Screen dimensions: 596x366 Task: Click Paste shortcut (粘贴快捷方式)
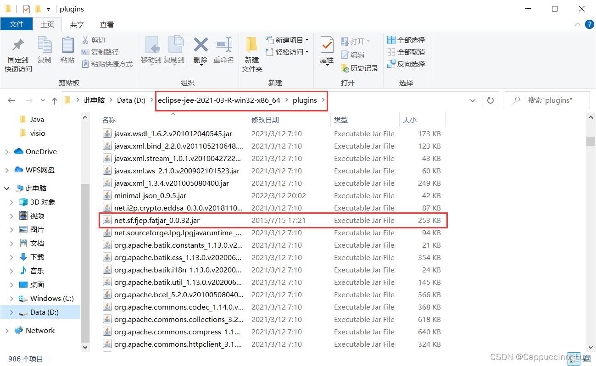point(107,64)
